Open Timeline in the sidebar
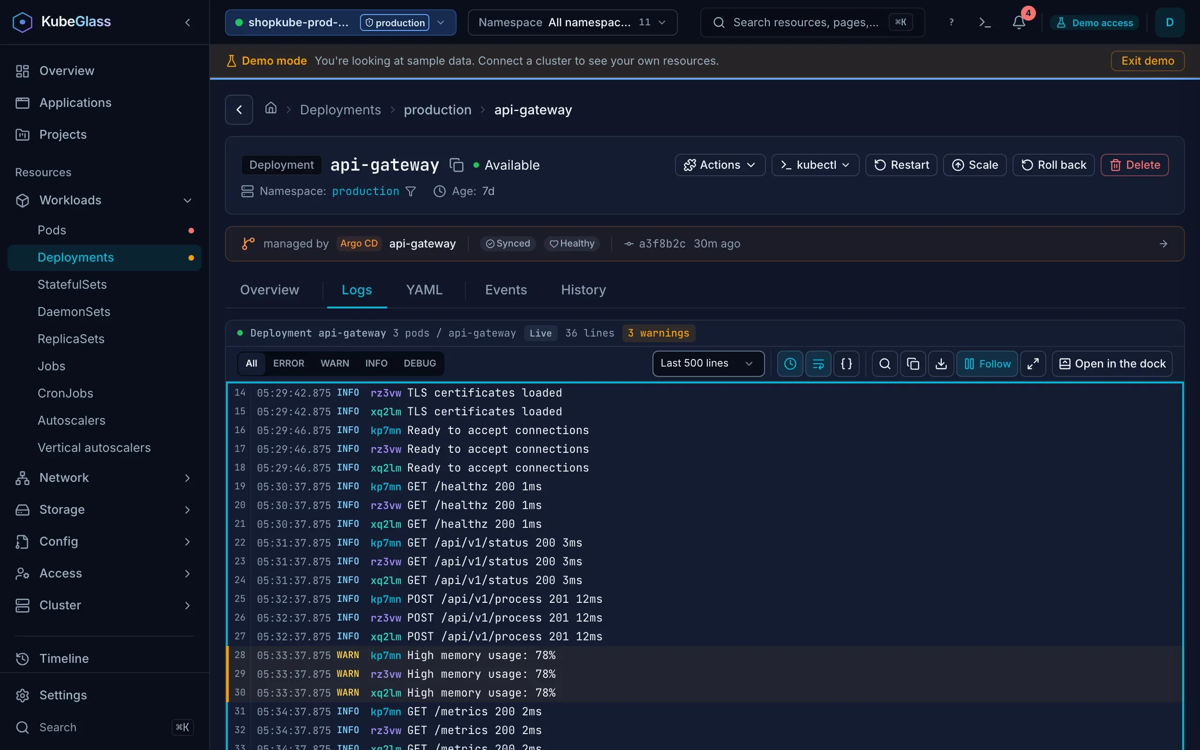Viewport: 1200px width, 750px height. coord(104,658)
